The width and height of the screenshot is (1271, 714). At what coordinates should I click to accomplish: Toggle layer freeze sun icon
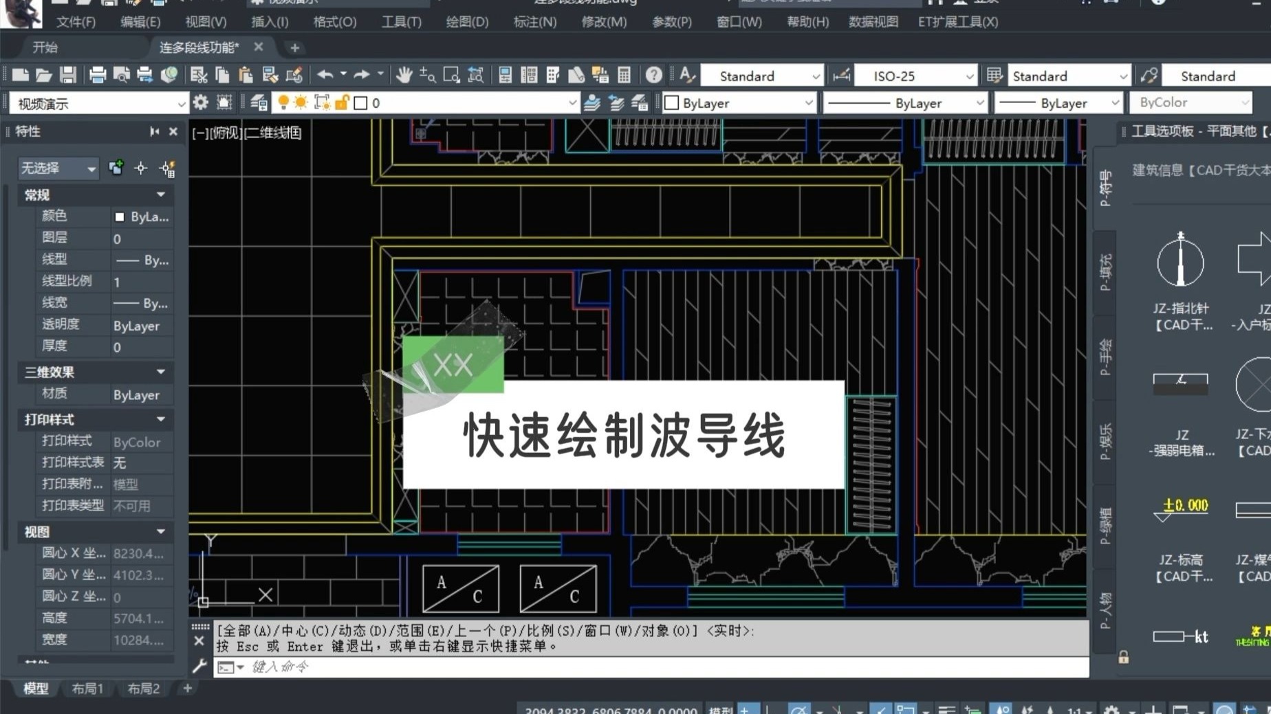tap(301, 102)
